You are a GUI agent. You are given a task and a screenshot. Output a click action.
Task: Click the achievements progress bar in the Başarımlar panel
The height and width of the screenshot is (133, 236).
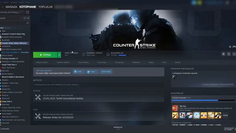(x=203, y=100)
